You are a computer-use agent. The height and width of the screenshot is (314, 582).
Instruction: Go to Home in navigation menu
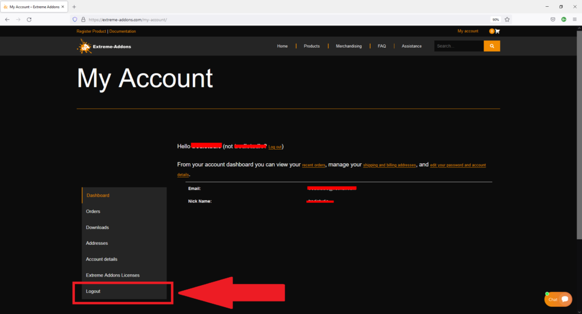tap(282, 46)
